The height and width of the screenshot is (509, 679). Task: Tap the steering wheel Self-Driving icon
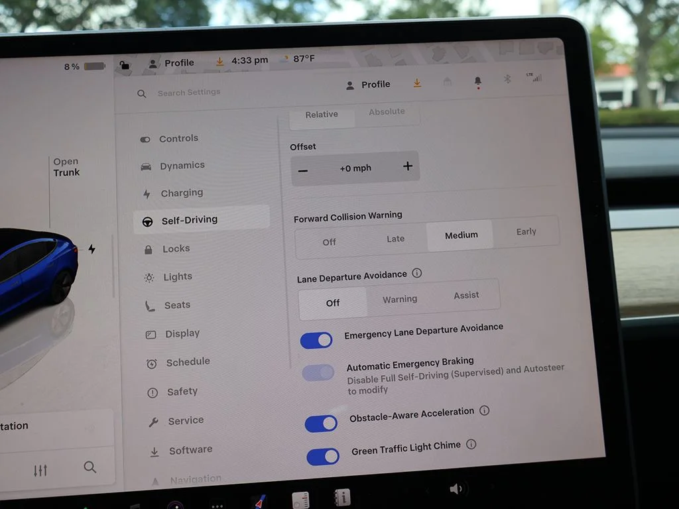coord(148,222)
